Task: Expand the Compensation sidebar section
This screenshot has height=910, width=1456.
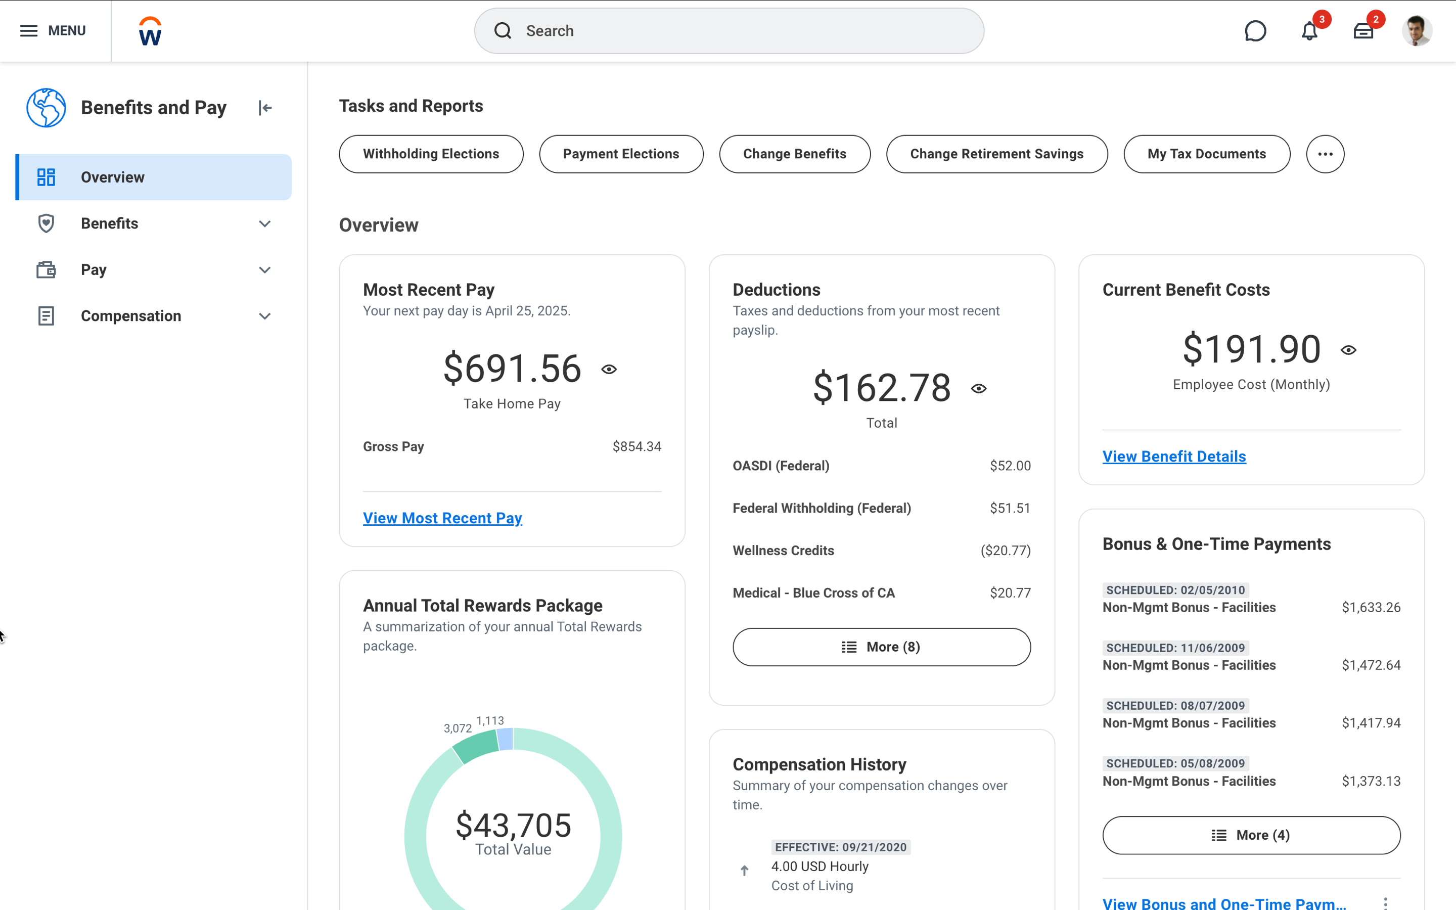Action: pos(265,315)
